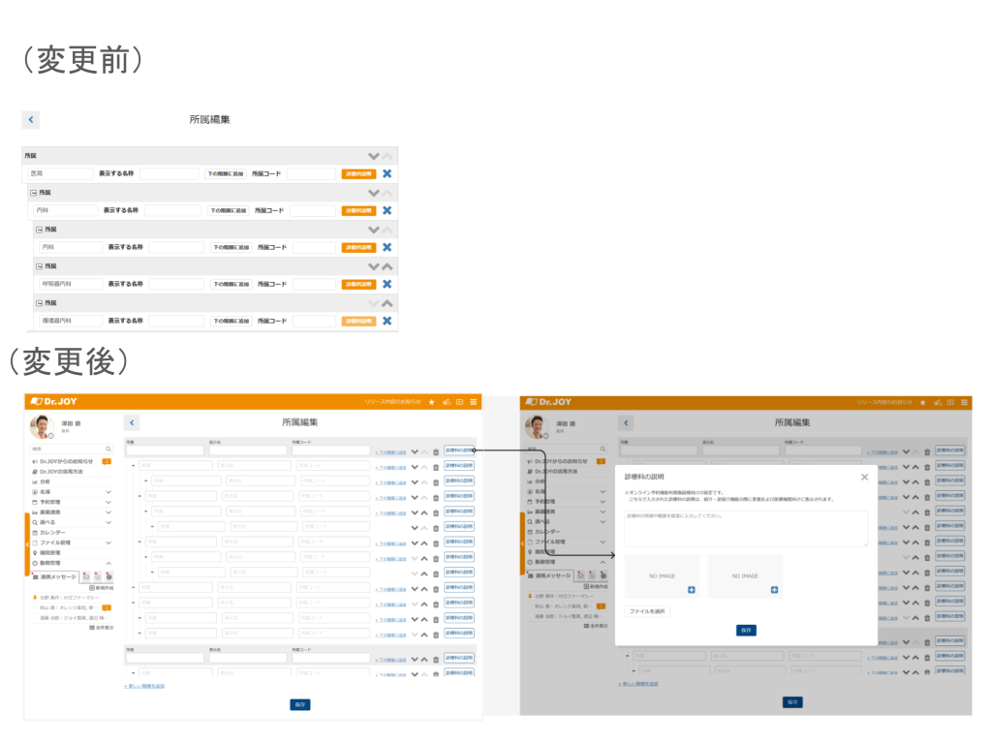Viewport: 992px width, 744px height.
Task: Click the second NO IMAGE plus icon
Action: pos(774,590)
